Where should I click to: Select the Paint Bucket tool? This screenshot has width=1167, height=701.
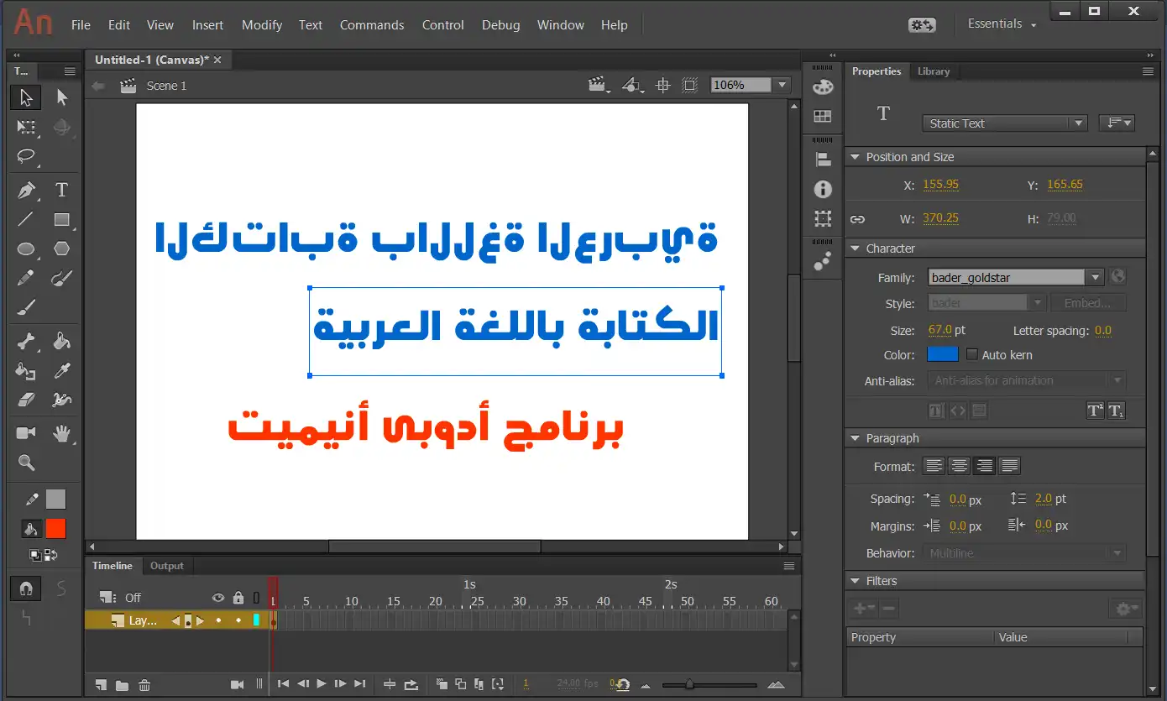pyautogui.click(x=61, y=342)
